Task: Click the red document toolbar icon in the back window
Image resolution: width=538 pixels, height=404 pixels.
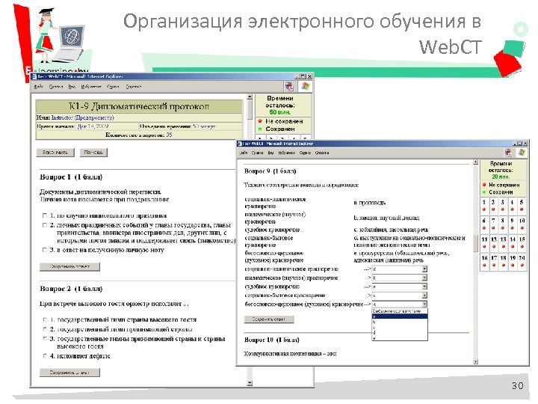Action: click(x=289, y=86)
